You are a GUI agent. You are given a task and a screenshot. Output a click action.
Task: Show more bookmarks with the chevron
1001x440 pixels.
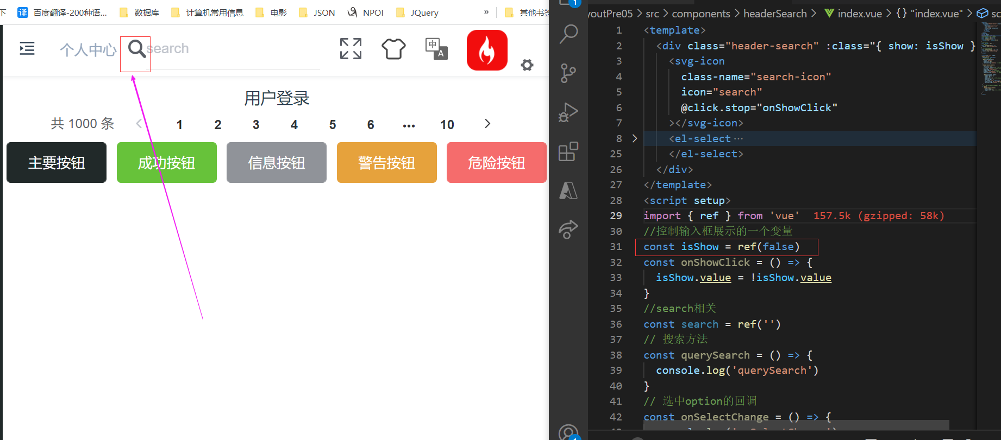[x=486, y=12]
